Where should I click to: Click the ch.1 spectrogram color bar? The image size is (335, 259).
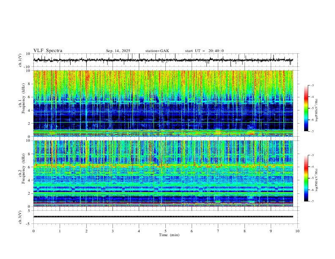(306, 108)
